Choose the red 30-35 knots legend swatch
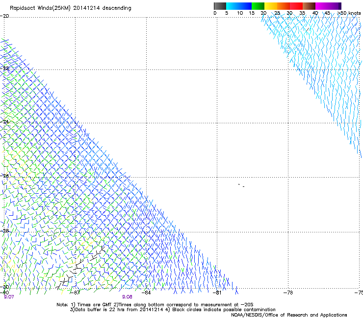This screenshot has width=363, height=318. [296, 6]
